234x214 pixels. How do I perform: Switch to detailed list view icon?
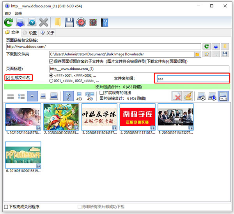pyautogui.click(x=21, y=96)
